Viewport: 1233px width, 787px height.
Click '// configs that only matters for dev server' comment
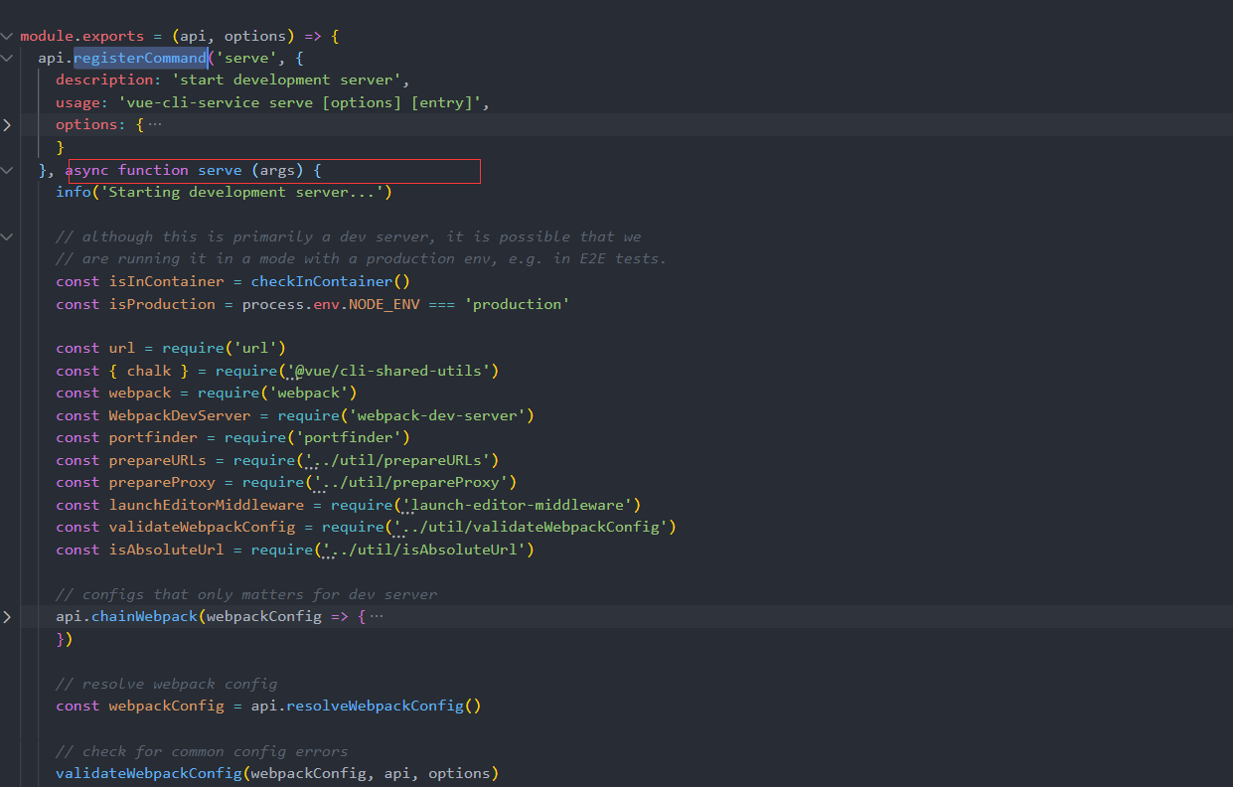click(x=246, y=594)
